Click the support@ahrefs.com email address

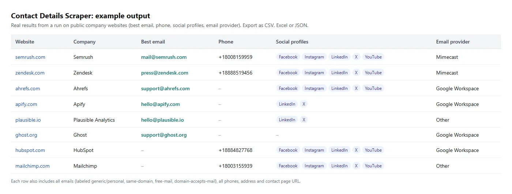165,88
